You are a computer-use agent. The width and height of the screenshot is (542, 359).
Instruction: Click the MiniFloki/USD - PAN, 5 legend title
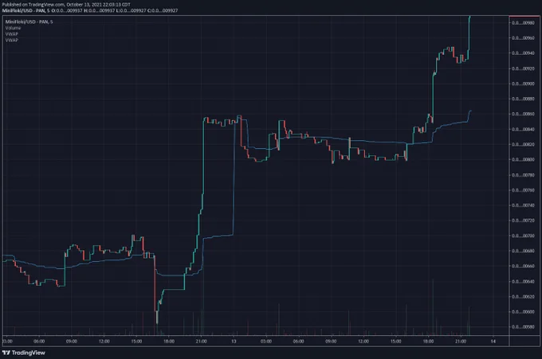click(x=29, y=21)
